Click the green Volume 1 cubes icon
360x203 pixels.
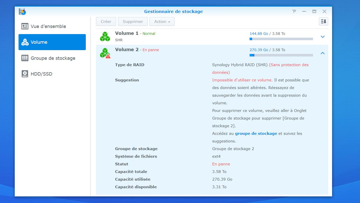105,37
